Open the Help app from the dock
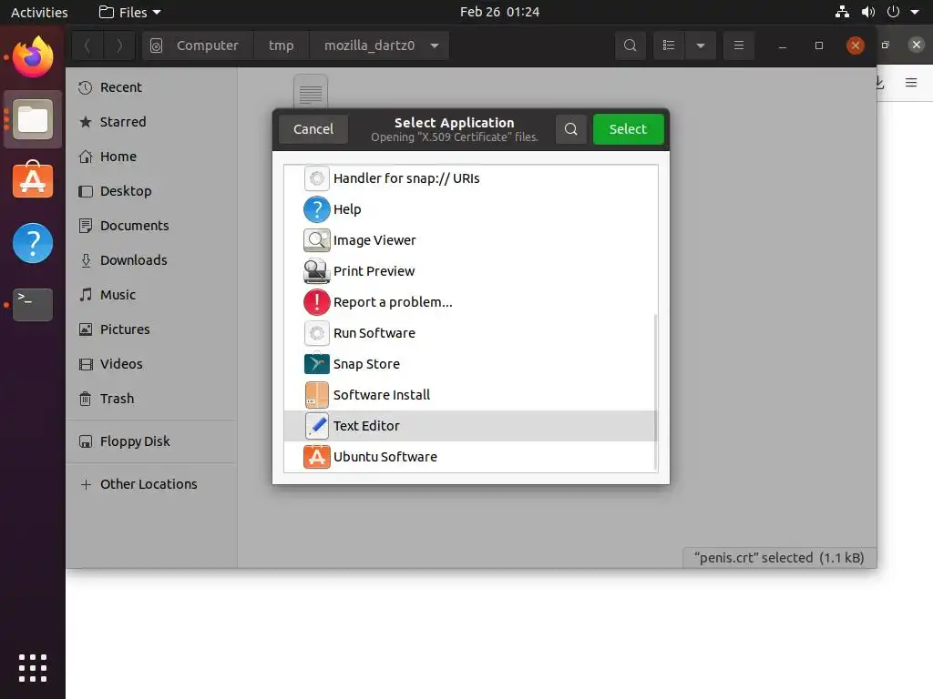Image resolution: width=933 pixels, height=699 pixels. (33, 242)
